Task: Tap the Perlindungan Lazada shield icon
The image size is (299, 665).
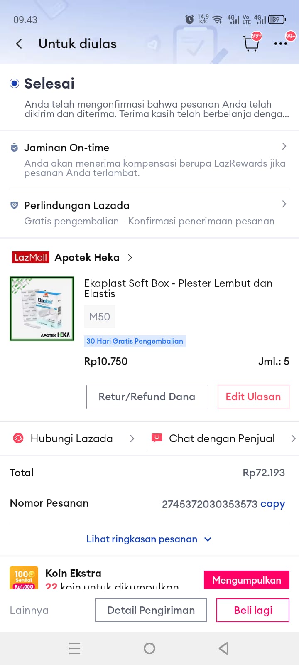Action: point(14,206)
